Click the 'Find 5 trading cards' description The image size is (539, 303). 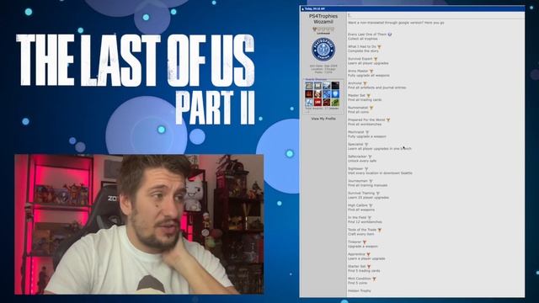(364, 271)
